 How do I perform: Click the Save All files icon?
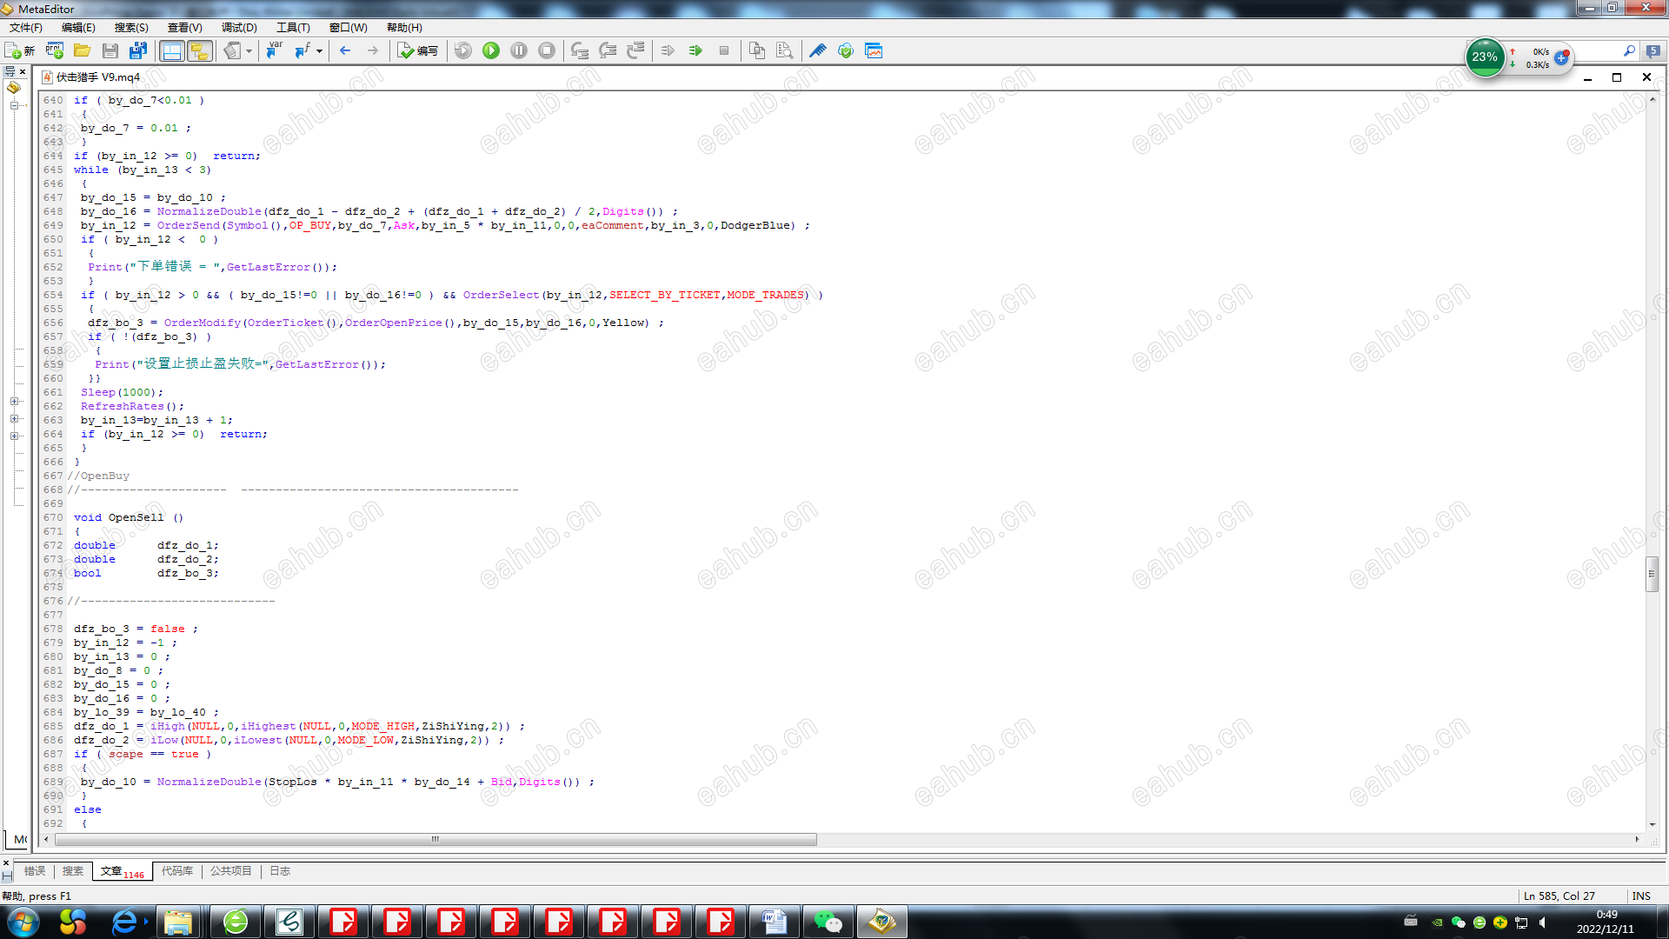138,50
